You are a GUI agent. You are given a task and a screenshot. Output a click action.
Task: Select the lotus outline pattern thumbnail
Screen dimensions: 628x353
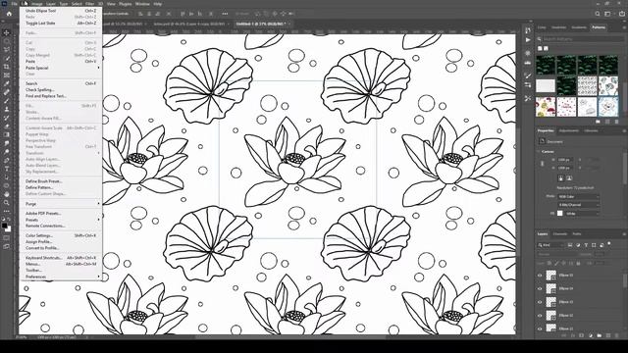click(x=608, y=107)
